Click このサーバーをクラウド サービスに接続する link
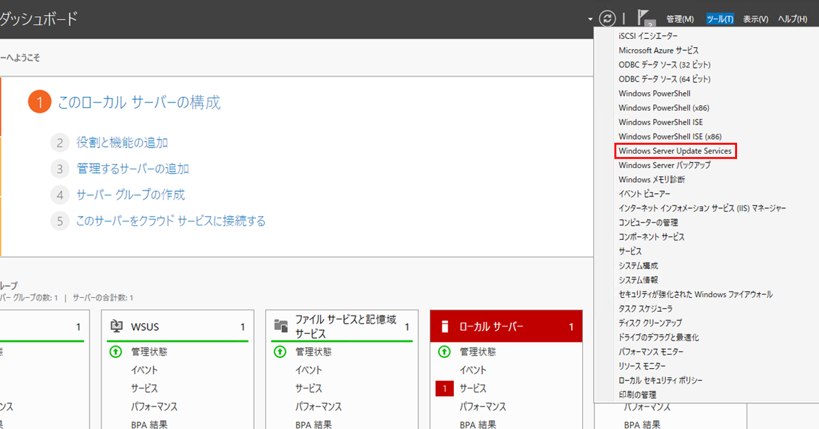This screenshot has width=819, height=429. click(x=171, y=221)
